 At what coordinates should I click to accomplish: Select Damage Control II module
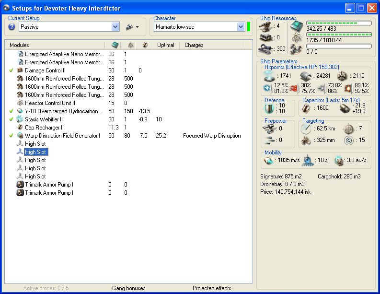click(45, 71)
